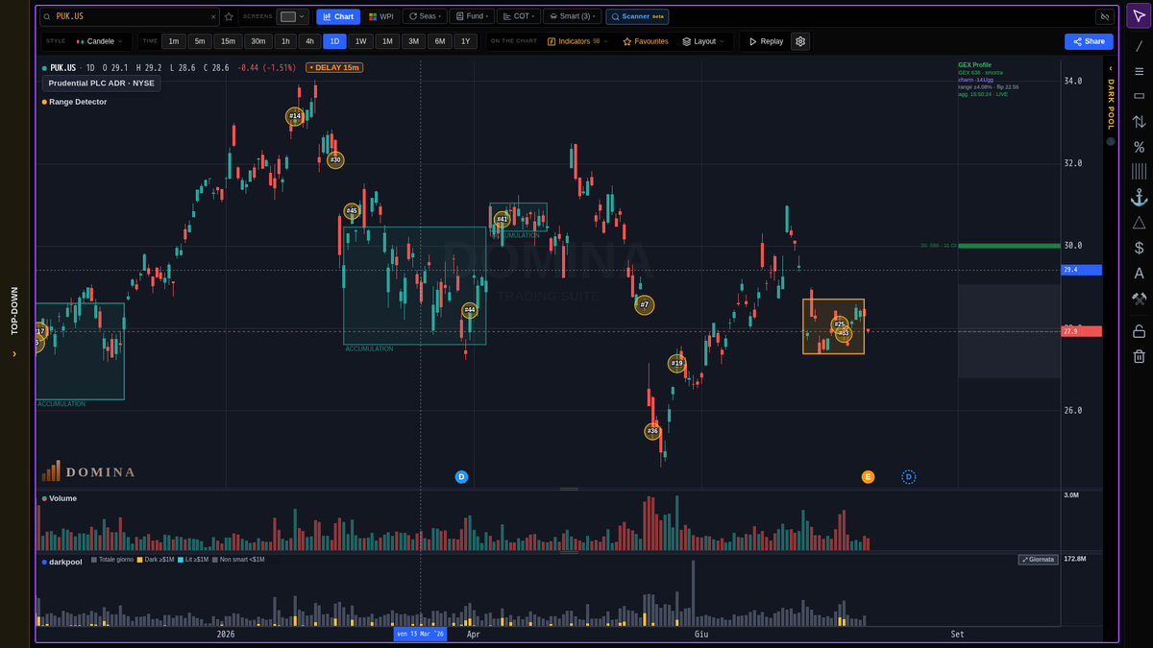Select the 1D timeframe
Viewport: 1153px width, 648px height.
(x=334, y=41)
